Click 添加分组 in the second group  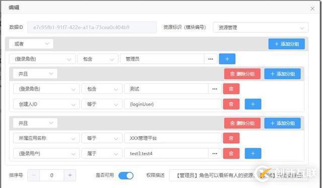[x=282, y=123]
